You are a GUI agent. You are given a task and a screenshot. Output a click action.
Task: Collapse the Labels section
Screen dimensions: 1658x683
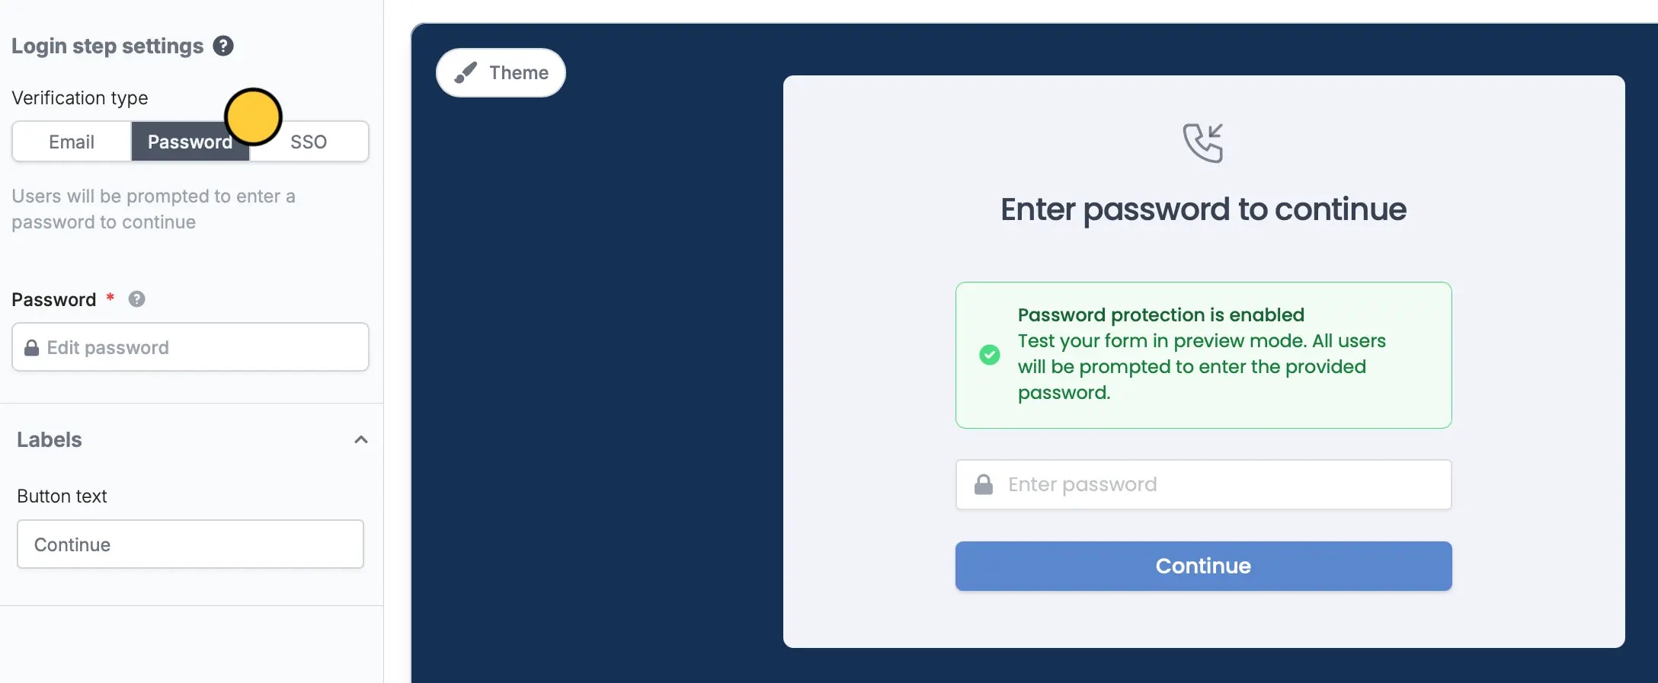361,439
